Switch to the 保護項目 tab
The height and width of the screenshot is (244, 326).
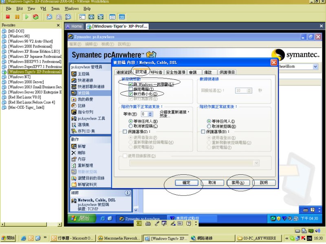227,72
